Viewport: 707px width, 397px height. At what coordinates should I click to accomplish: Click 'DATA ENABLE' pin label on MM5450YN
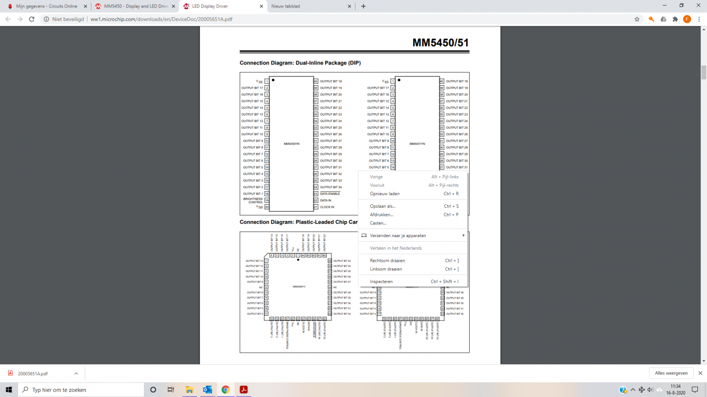point(330,194)
